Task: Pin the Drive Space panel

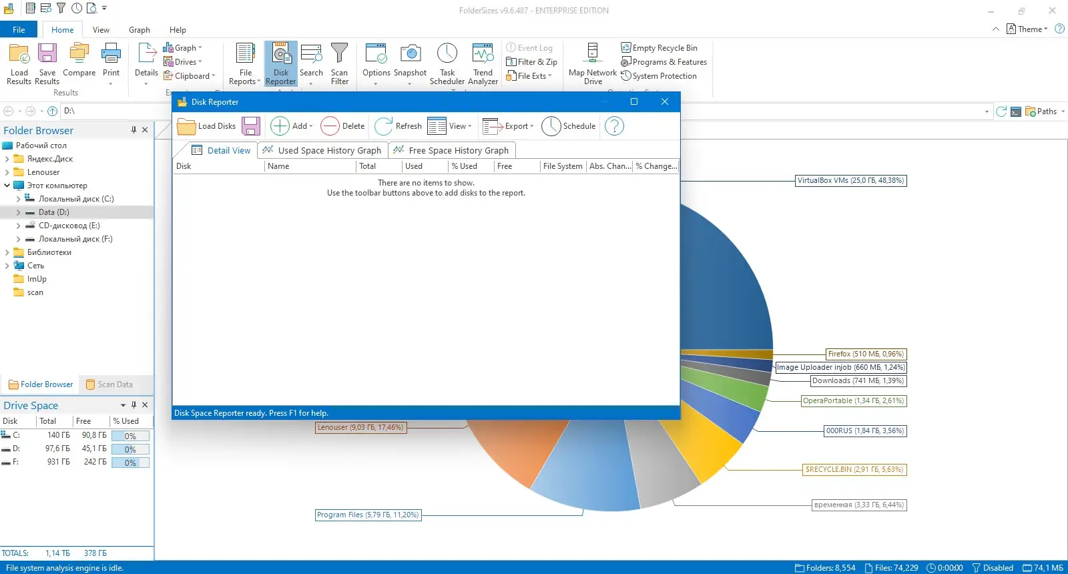Action: 133,405
